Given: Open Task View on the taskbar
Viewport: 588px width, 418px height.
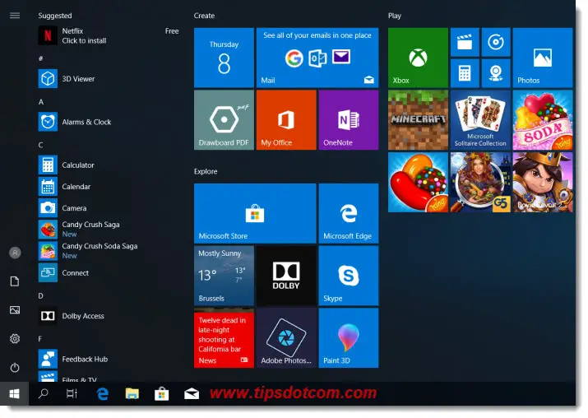Looking at the screenshot, I should click(x=72, y=393).
